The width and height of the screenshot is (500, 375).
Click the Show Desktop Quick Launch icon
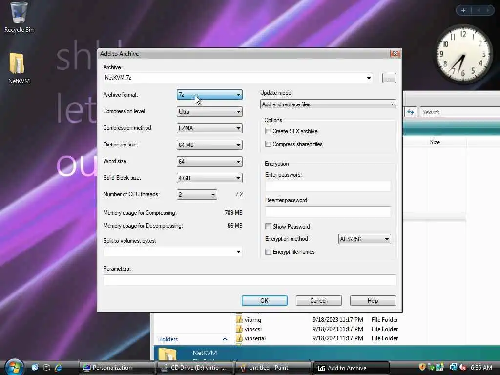[x=35, y=367]
